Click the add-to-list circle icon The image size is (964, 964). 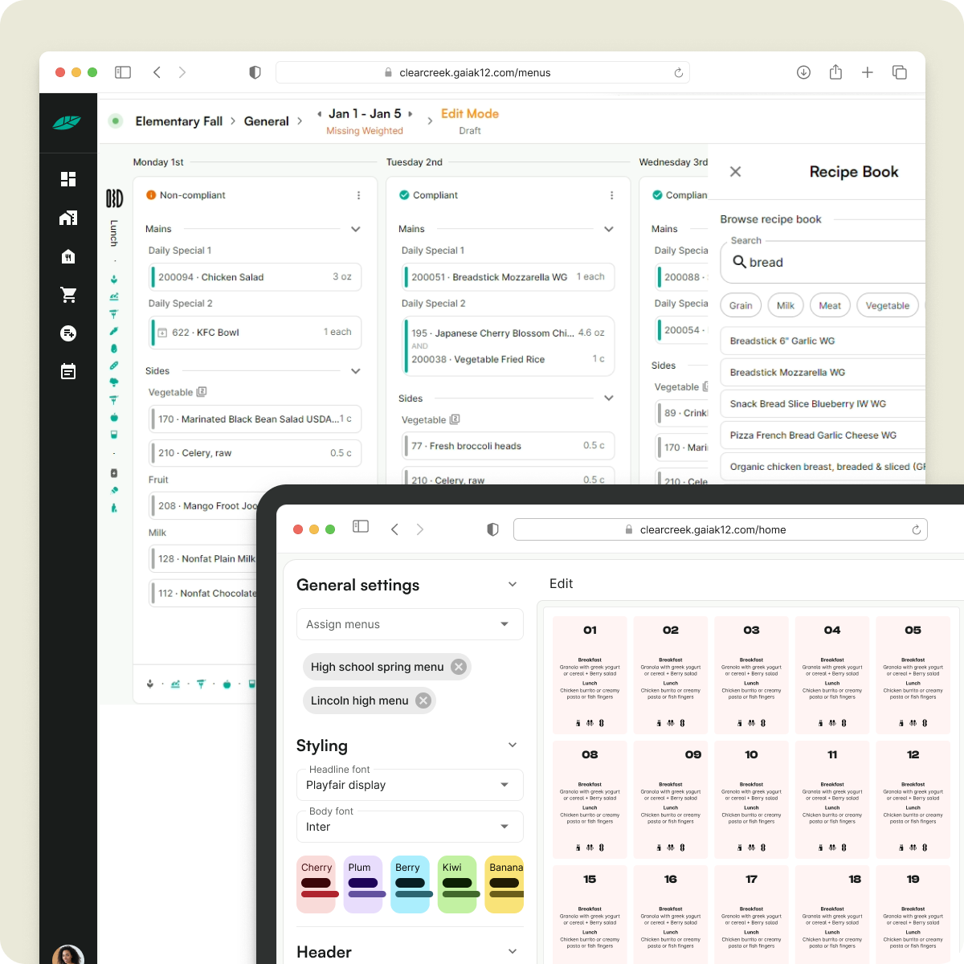(x=68, y=333)
